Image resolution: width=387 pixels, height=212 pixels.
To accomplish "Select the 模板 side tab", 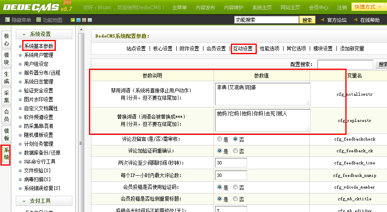I will pos(6,134).
